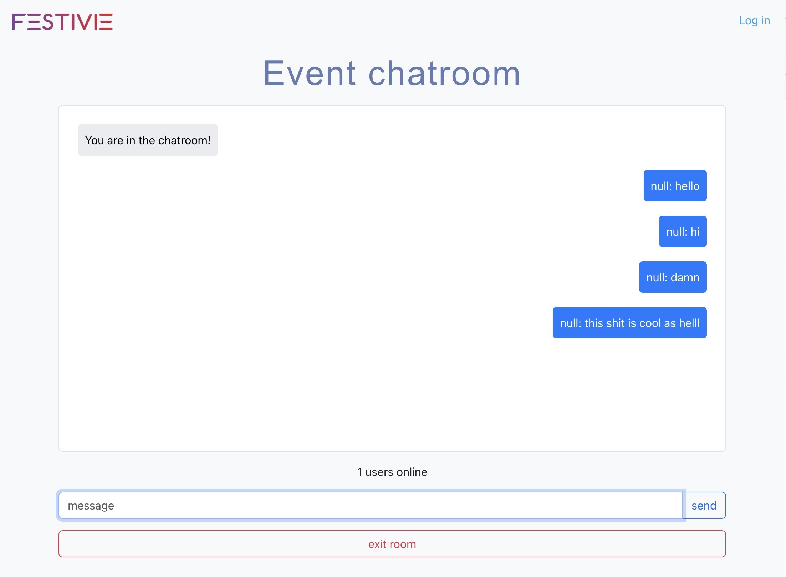Click the Event chatroom page heading
The image size is (786, 577).
click(x=392, y=74)
